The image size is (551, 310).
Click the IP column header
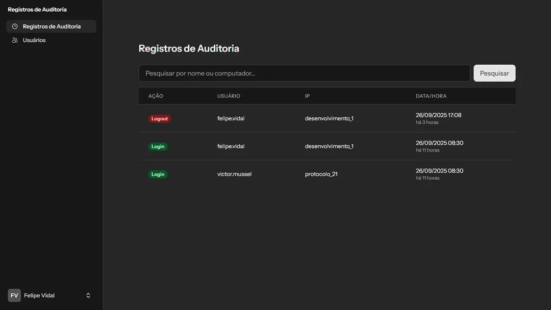307,96
